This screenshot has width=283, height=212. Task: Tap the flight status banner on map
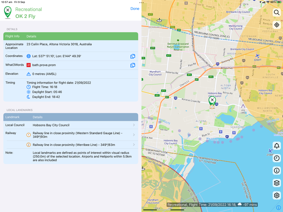[x=212, y=205]
